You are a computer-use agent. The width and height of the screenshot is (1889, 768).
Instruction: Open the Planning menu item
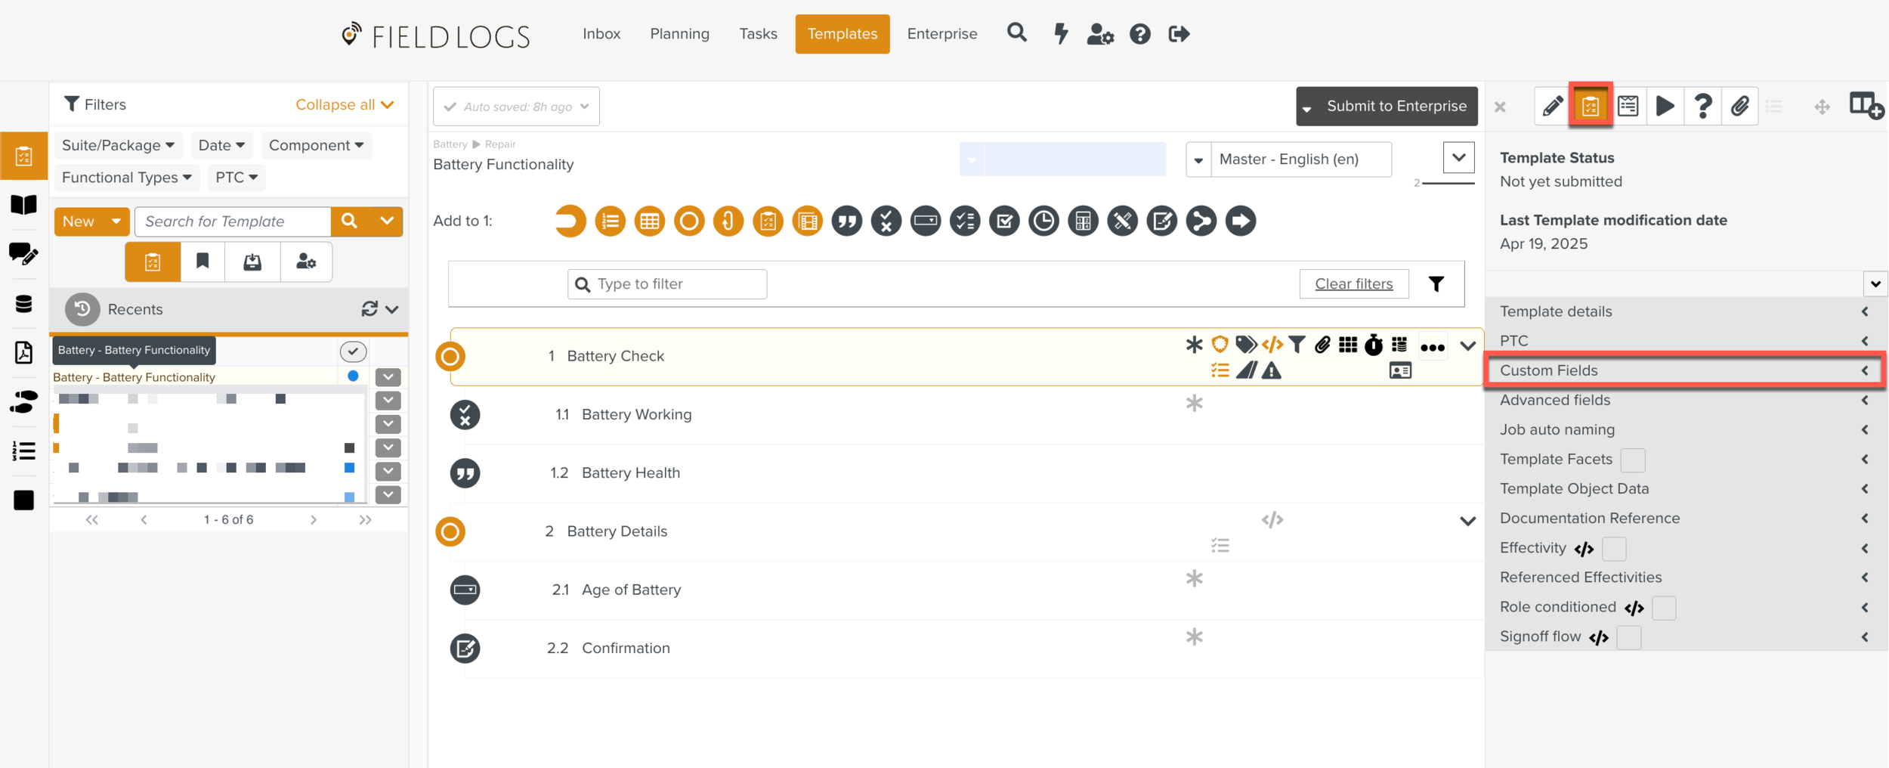pos(679,33)
